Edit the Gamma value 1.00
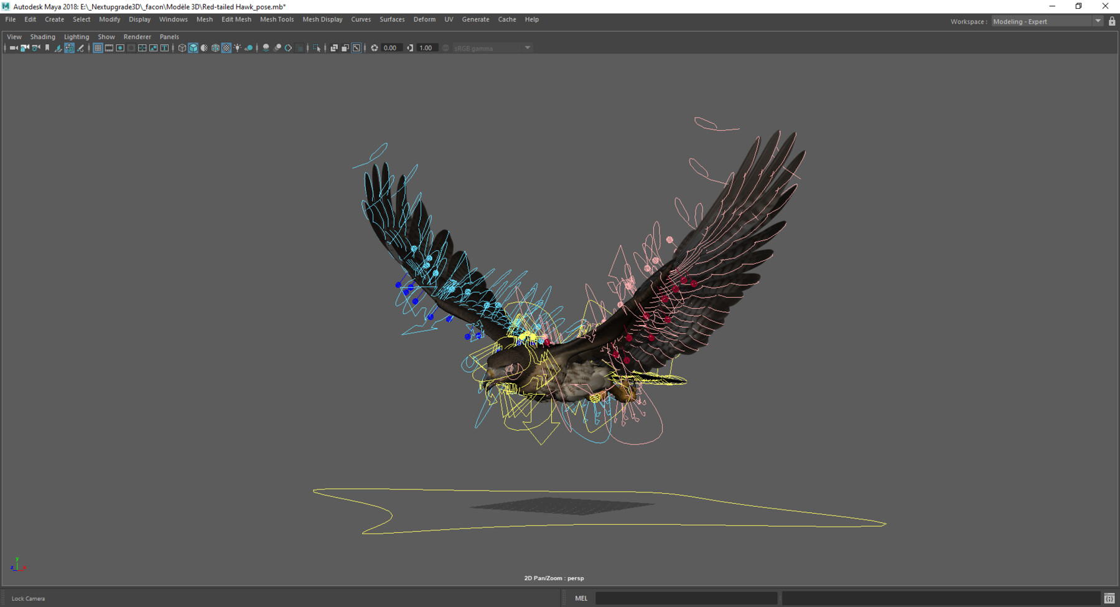1120x607 pixels. click(x=427, y=48)
